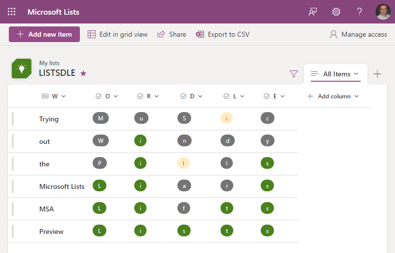395x253 pixels.
Task: Click yellow i pill in Trying row
Action: 226,118
